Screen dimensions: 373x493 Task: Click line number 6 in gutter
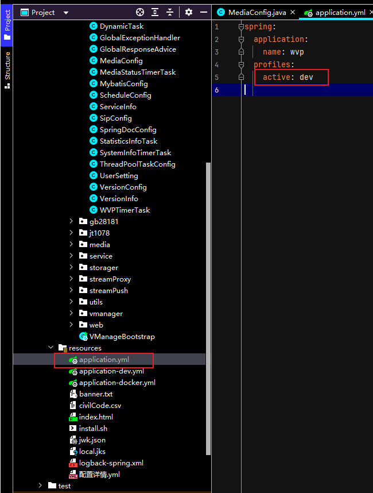217,90
